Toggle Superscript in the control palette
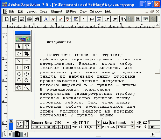161x139 pixels. click(64, 127)
